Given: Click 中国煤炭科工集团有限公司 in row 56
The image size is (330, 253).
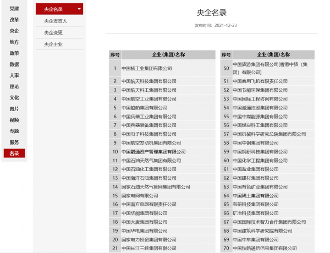Looking at the screenshot, I should click(260, 125).
